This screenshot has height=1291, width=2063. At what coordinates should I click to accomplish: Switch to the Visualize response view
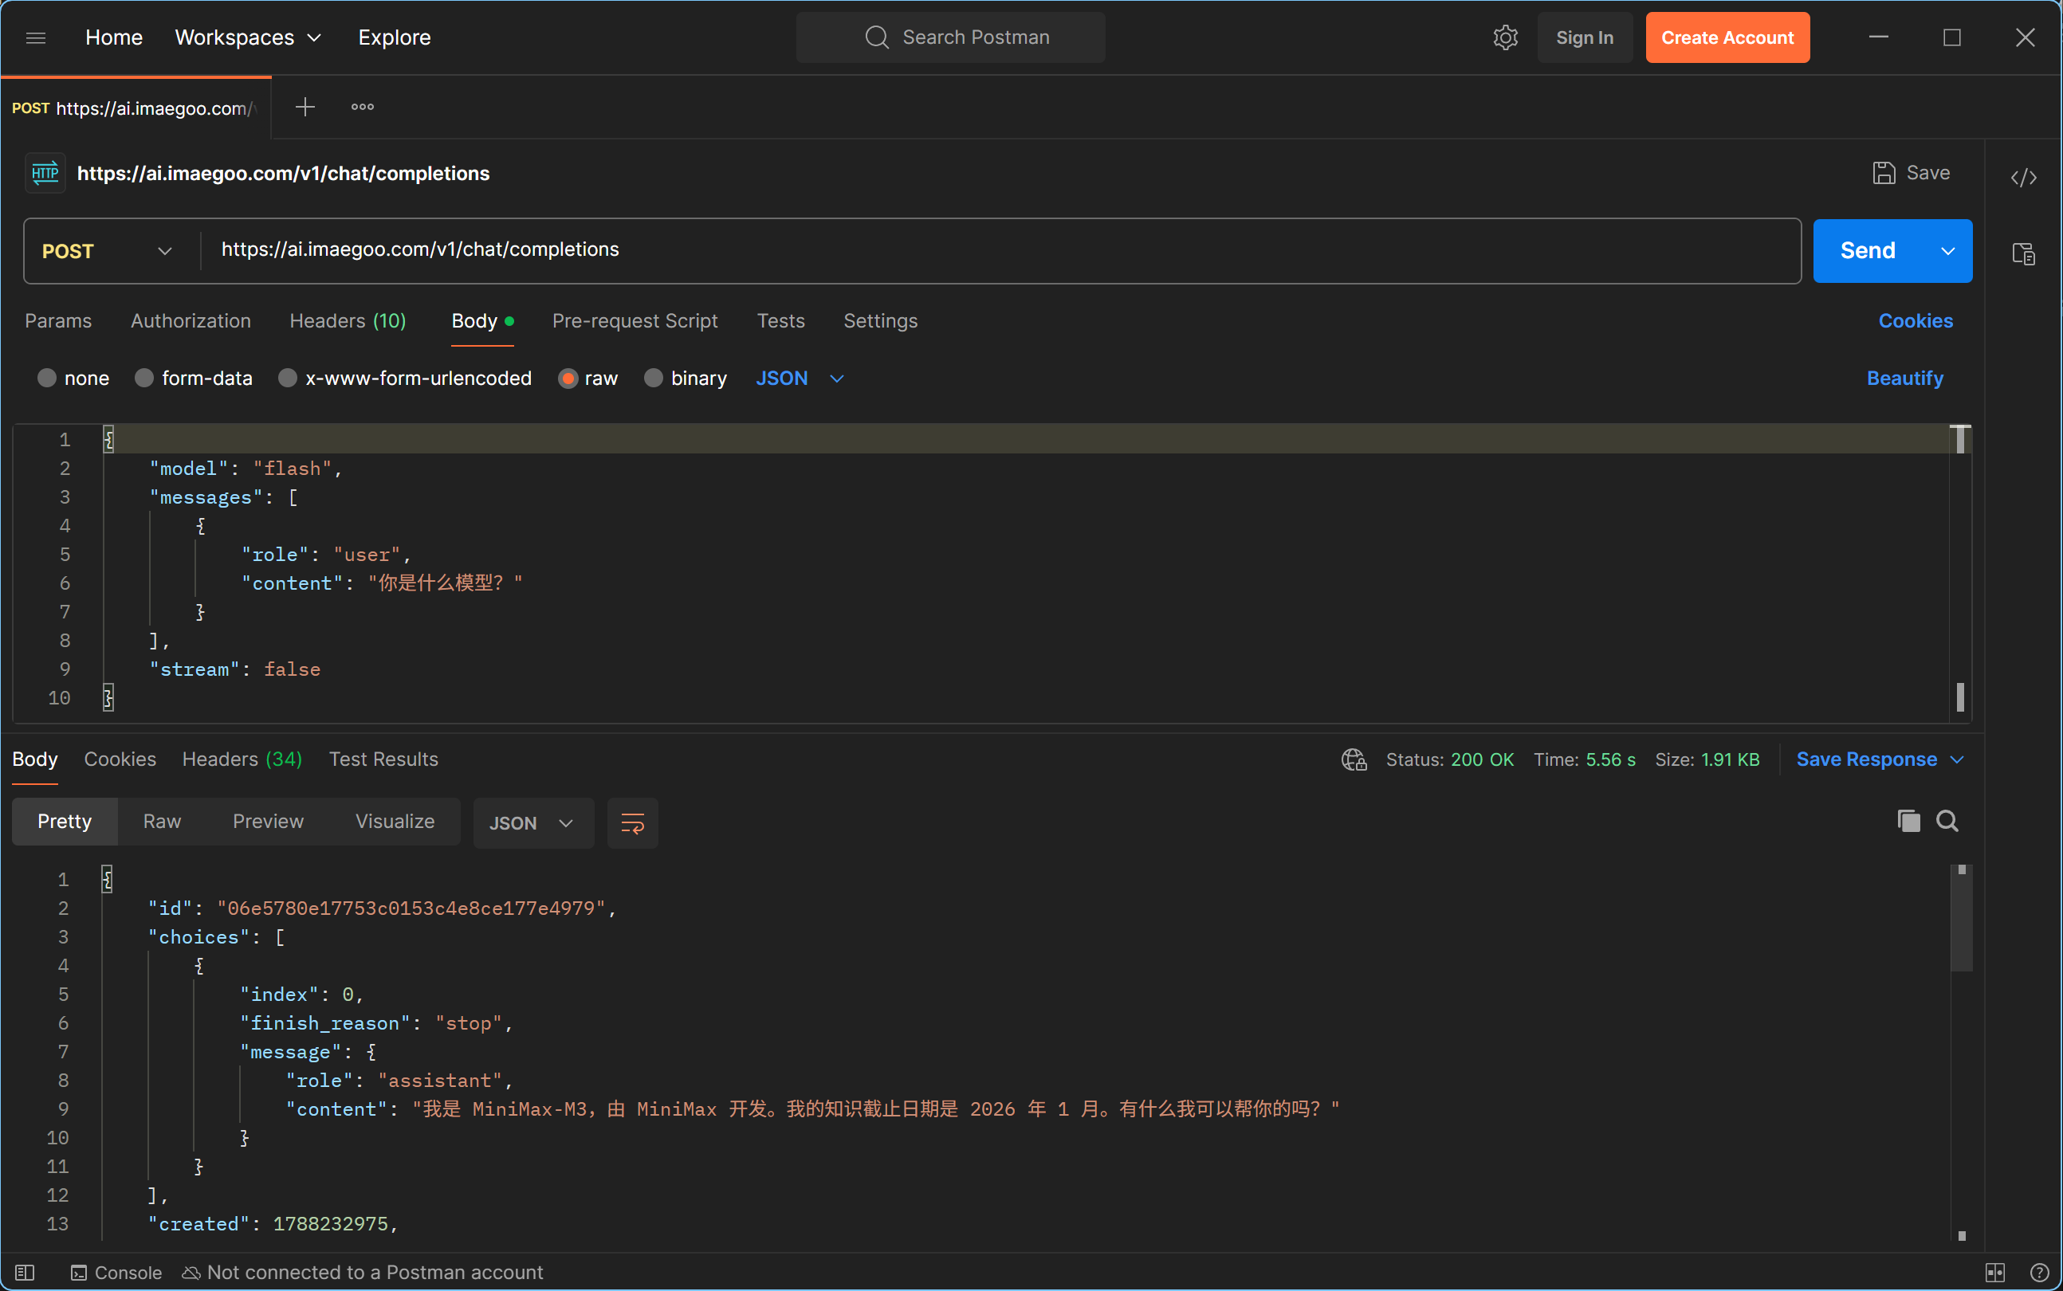coord(395,822)
